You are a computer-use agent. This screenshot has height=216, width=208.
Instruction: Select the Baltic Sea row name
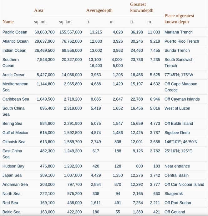pos(11,212)
